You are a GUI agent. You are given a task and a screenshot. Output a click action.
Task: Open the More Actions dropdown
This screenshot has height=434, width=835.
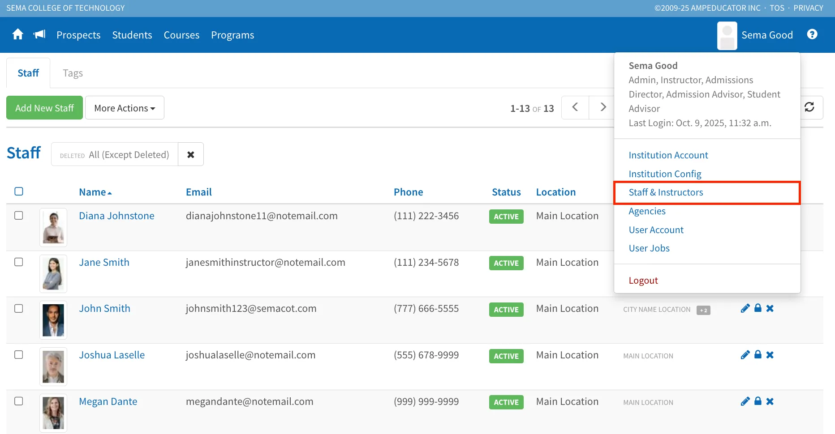tap(125, 108)
